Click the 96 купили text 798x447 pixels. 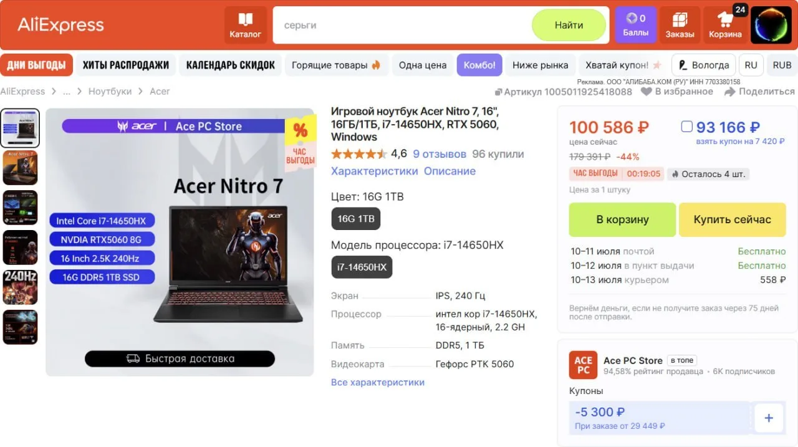click(498, 154)
